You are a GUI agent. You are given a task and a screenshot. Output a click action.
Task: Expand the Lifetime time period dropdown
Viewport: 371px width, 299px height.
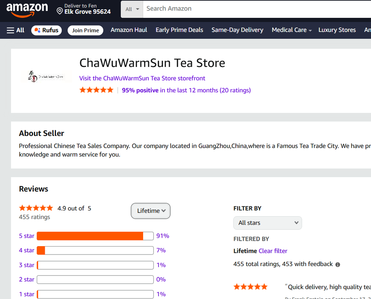coord(151,211)
